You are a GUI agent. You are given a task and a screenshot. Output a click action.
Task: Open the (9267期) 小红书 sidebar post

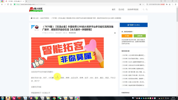pos(133,55)
